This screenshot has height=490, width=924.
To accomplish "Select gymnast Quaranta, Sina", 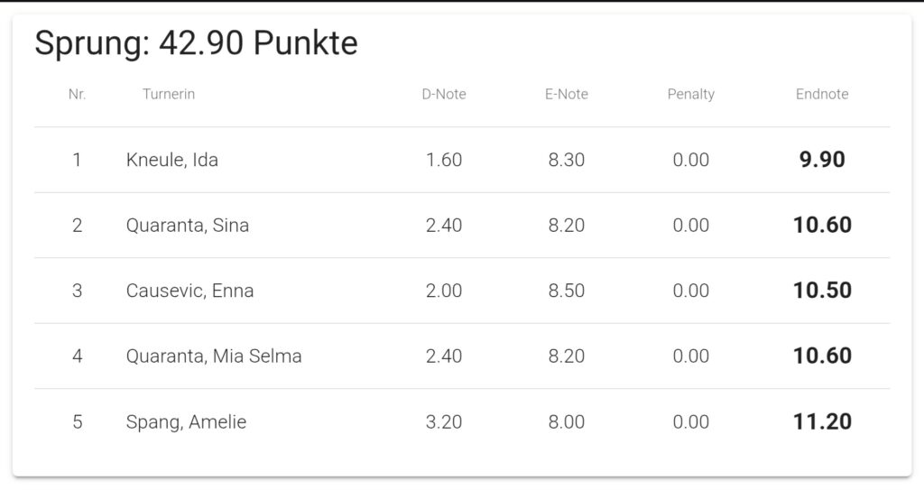I will click(x=188, y=226).
